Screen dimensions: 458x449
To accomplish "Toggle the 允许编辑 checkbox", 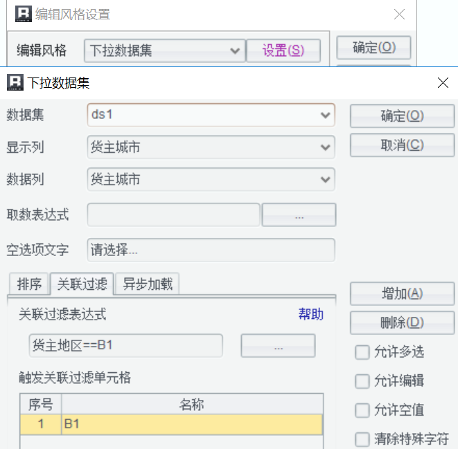I will tap(362, 381).
